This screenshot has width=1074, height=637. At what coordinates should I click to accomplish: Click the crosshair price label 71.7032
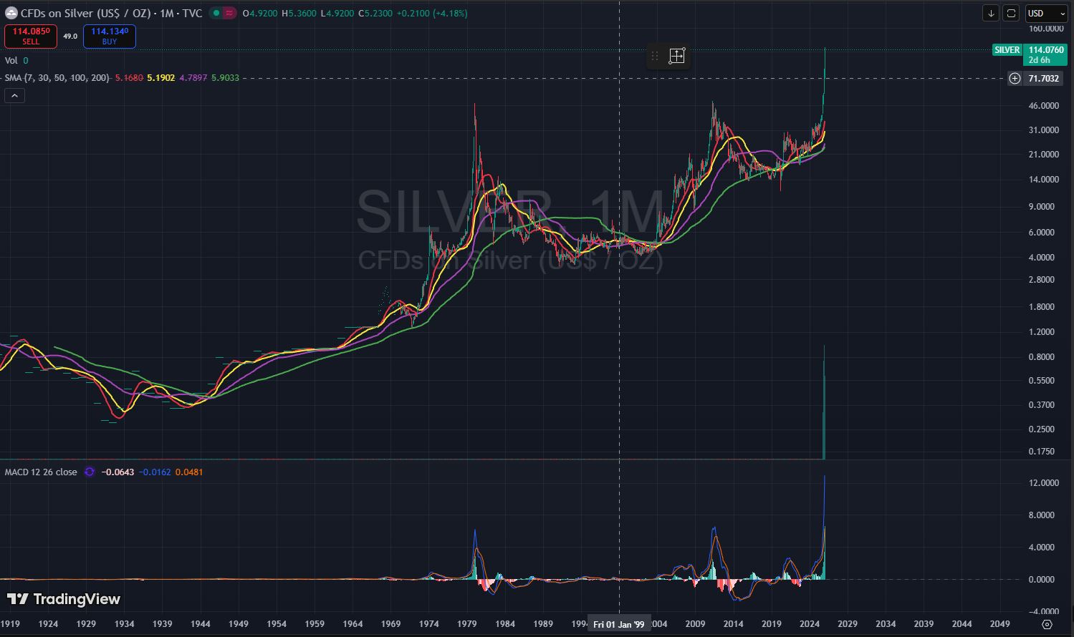1043,78
